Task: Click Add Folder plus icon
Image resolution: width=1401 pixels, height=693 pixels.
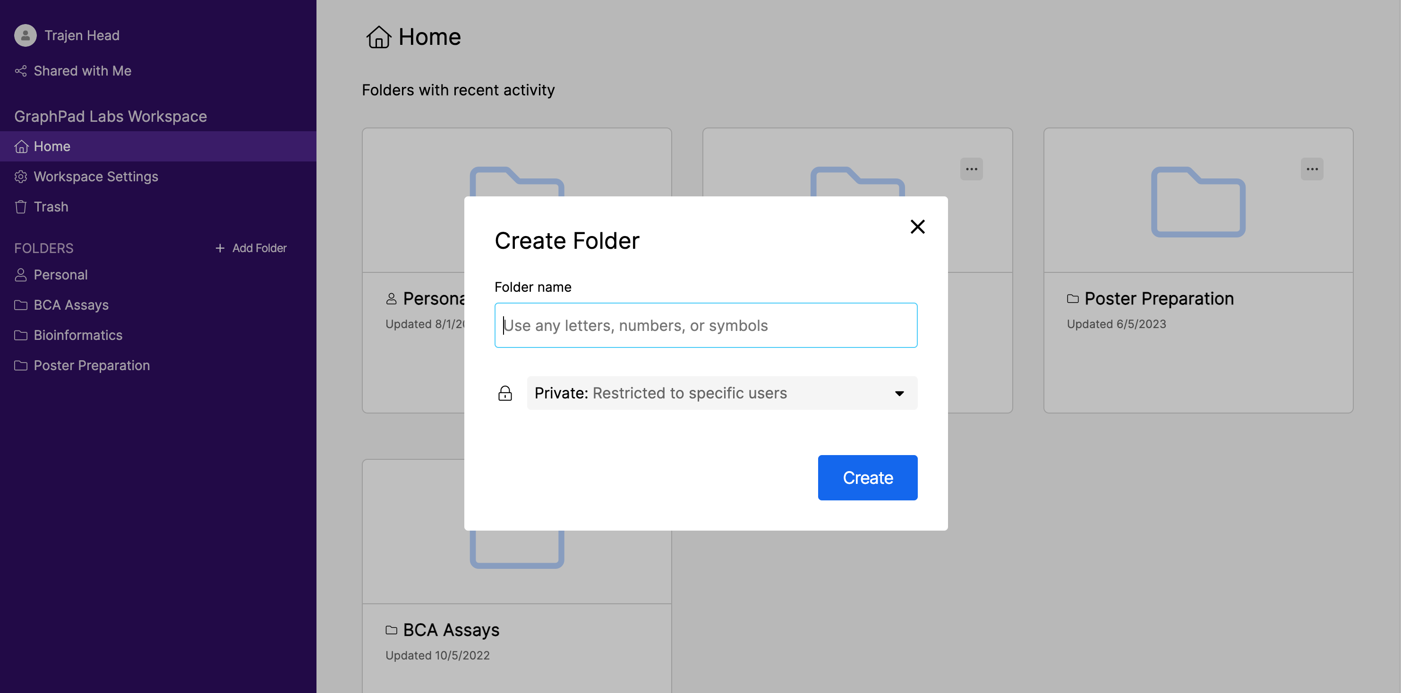Action: click(220, 248)
